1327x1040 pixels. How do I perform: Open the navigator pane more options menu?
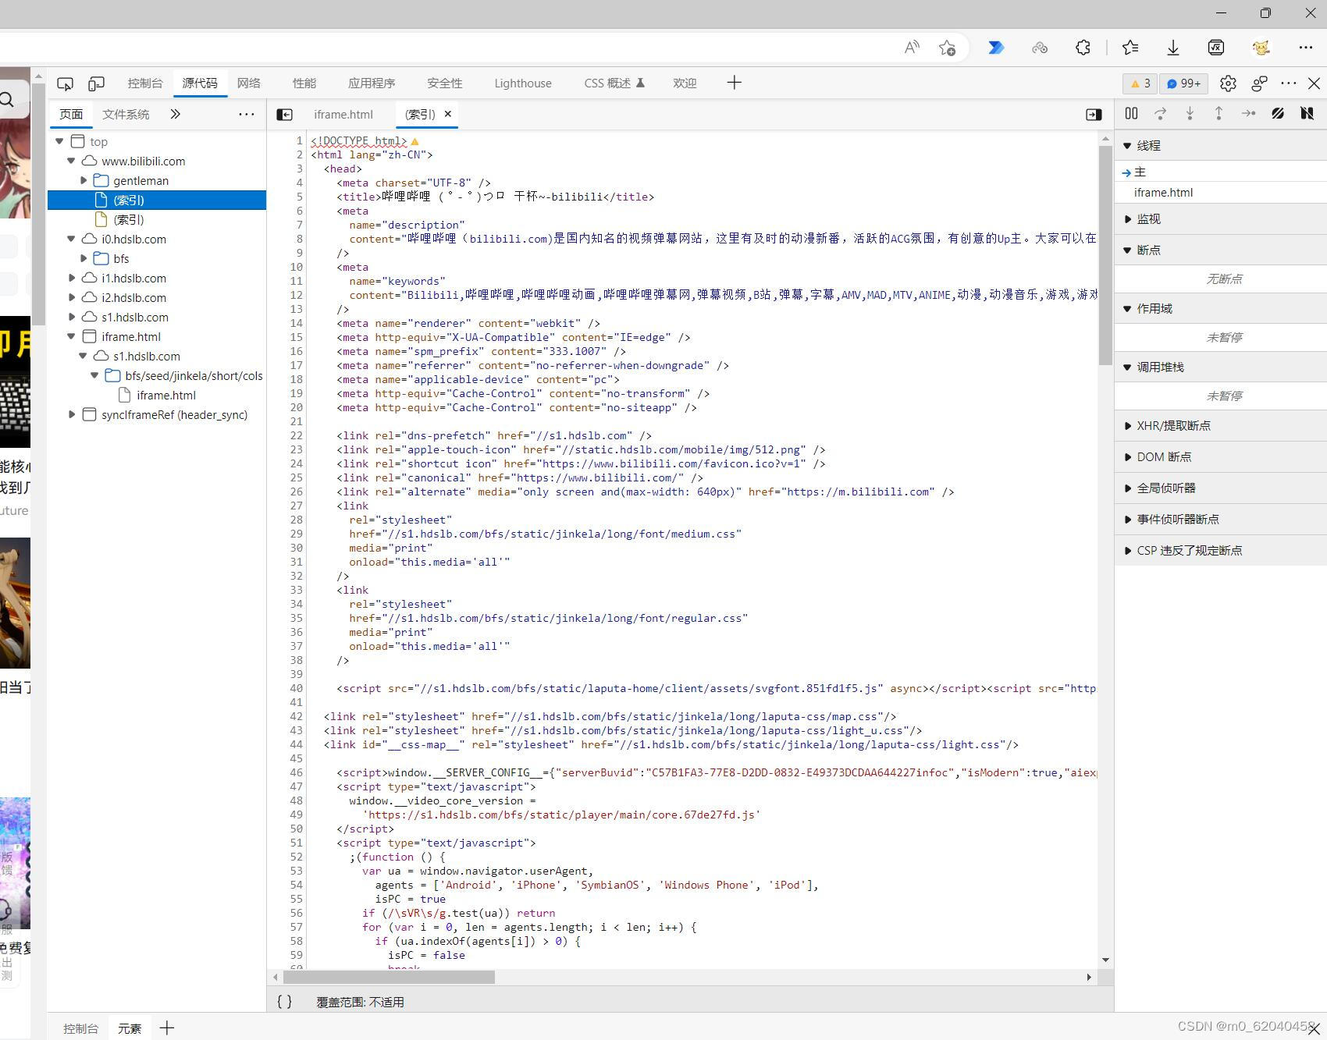[x=247, y=114]
